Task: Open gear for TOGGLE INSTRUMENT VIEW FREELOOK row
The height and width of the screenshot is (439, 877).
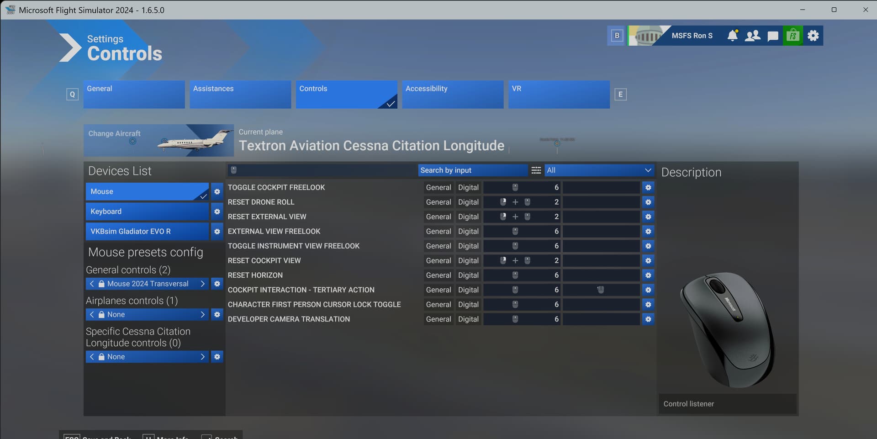Action: pos(648,246)
